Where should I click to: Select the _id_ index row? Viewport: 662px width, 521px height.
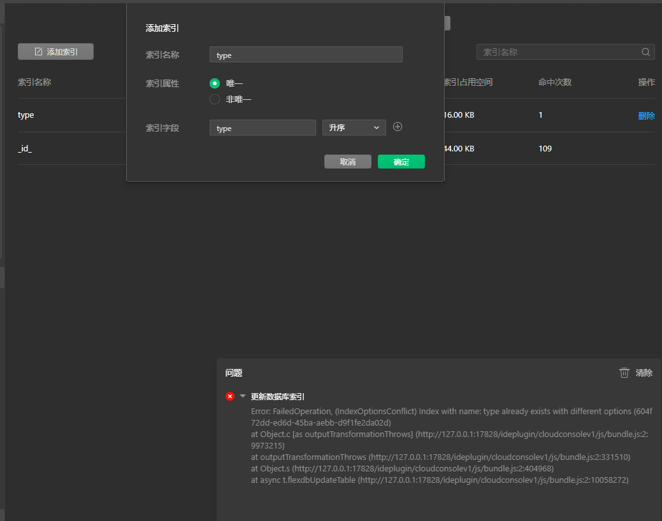click(x=25, y=148)
